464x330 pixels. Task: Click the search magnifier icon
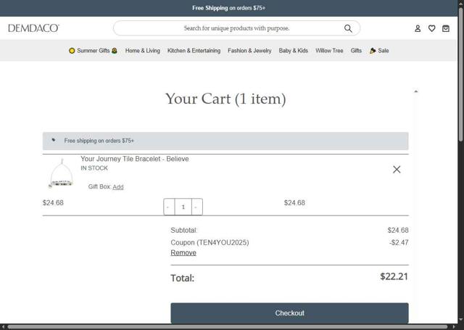[x=348, y=28]
